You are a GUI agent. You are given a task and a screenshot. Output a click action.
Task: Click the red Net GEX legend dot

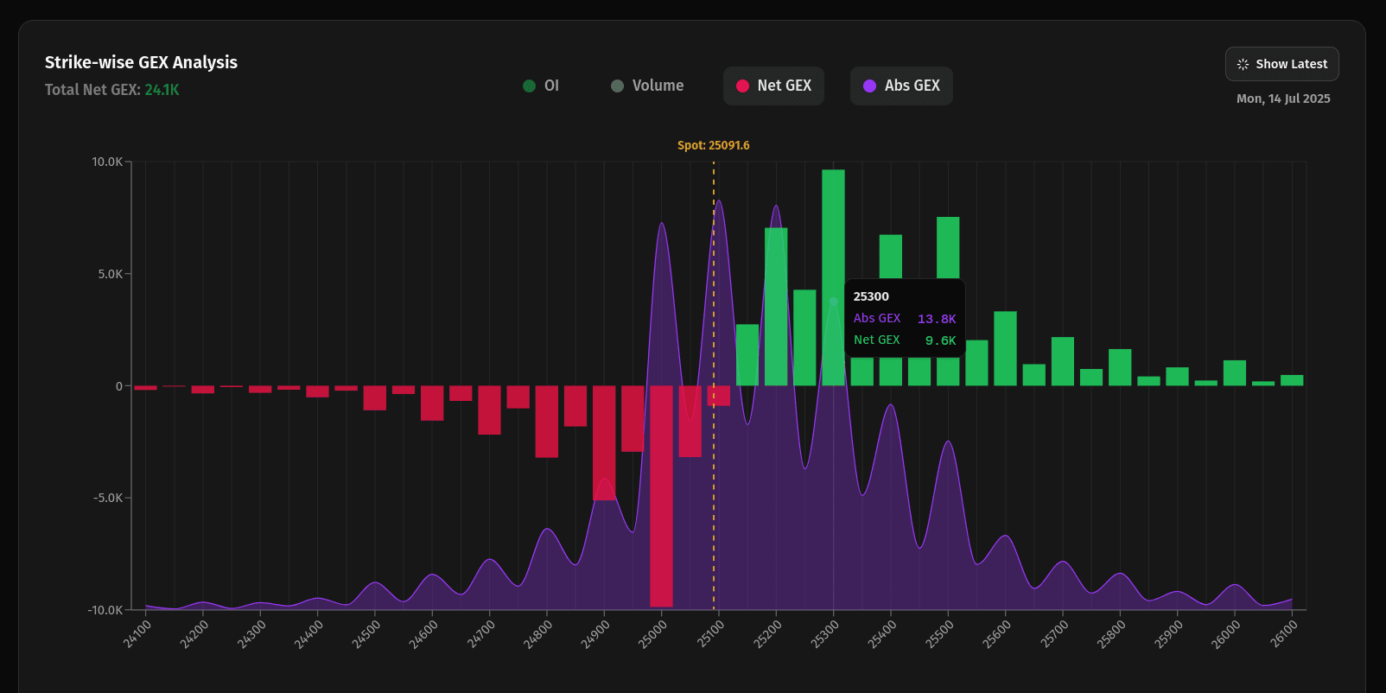(742, 86)
